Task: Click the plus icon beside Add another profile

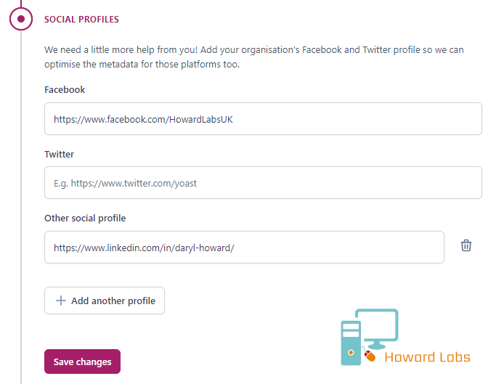Action: pos(61,301)
